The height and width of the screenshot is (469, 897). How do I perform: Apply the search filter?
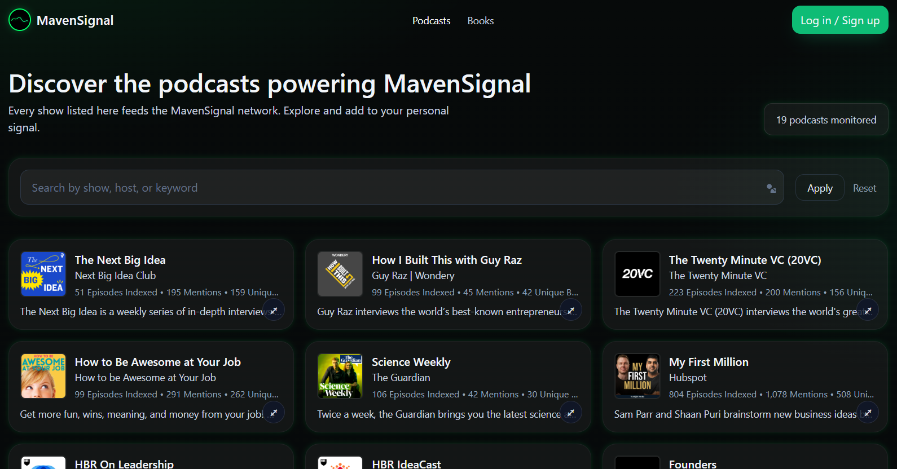pos(820,188)
